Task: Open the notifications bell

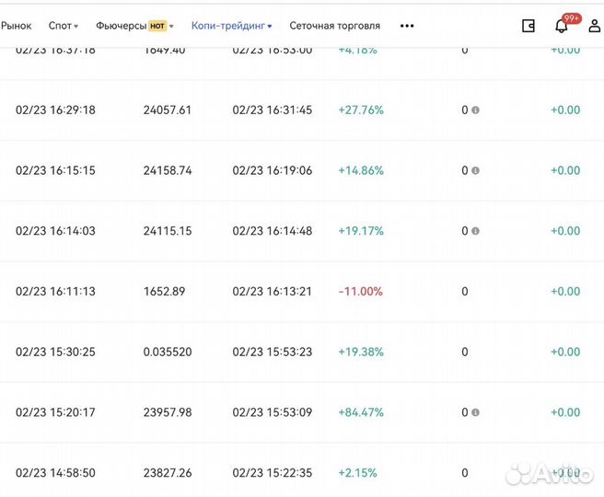Action: coord(561,26)
